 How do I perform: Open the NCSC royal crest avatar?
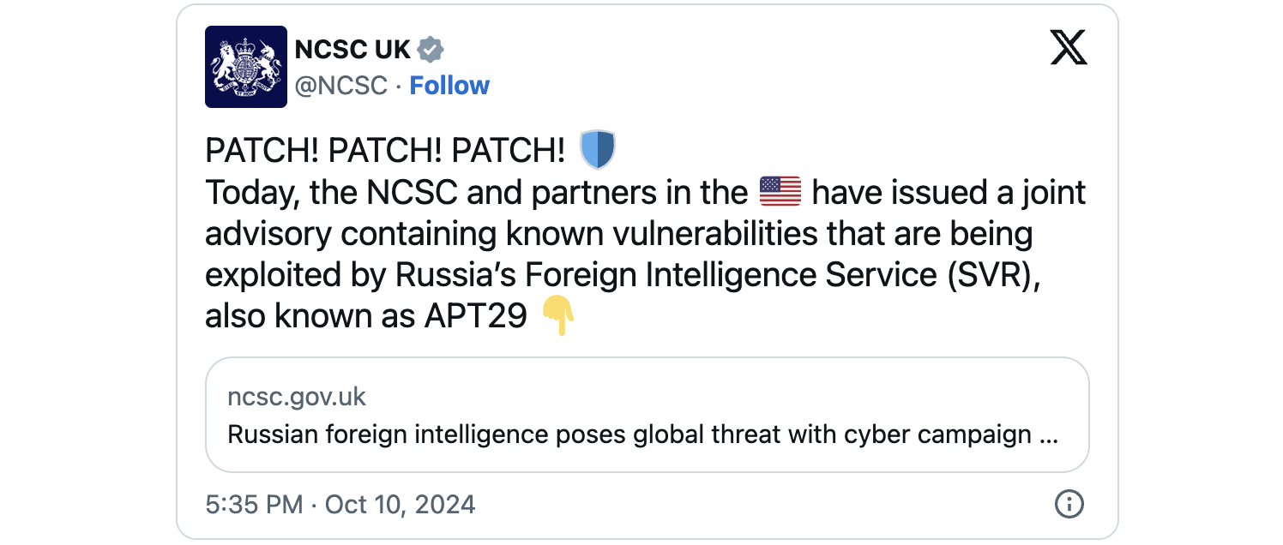(x=246, y=67)
